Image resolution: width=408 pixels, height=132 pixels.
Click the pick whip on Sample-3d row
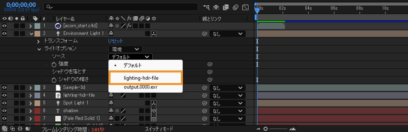[x=205, y=88]
